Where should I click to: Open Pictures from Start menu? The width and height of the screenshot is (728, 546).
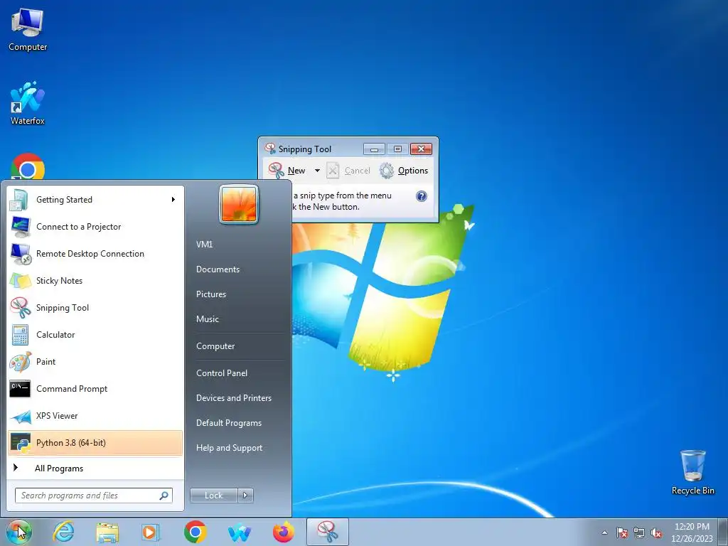pos(210,294)
